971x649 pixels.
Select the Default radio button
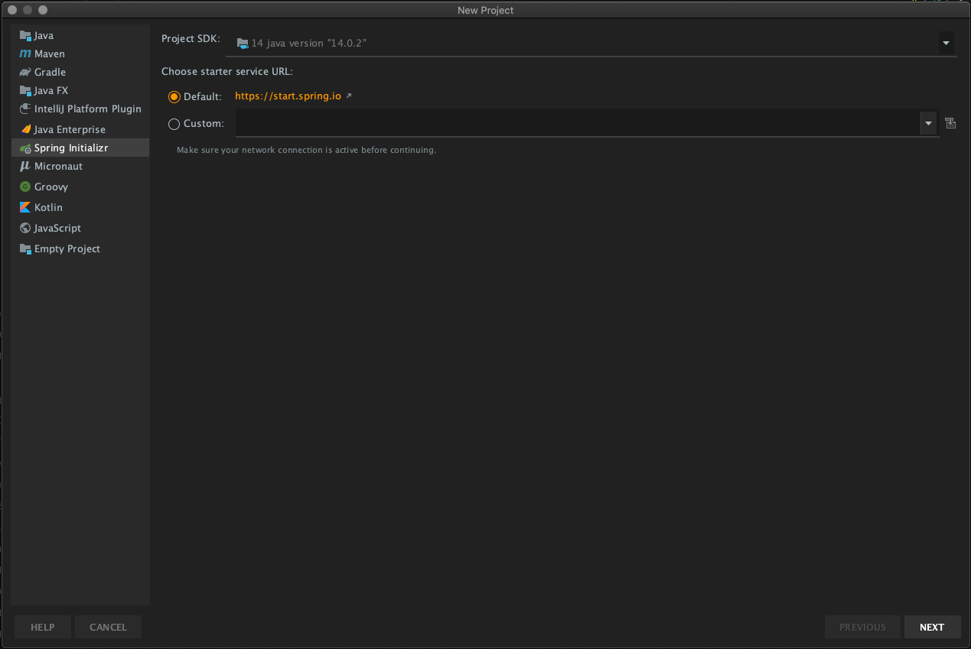click(x=174, y=97)
